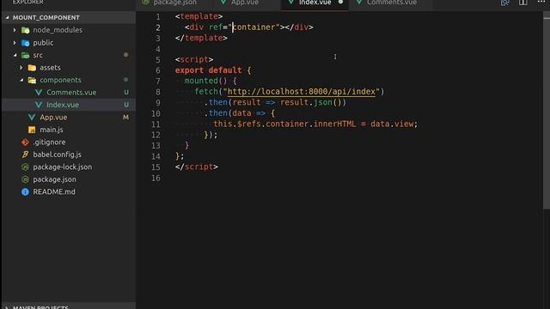The image size is (550, 309).
Task: Click the Vue icon beside Index.vue in explorer
Action: [39, 105]
